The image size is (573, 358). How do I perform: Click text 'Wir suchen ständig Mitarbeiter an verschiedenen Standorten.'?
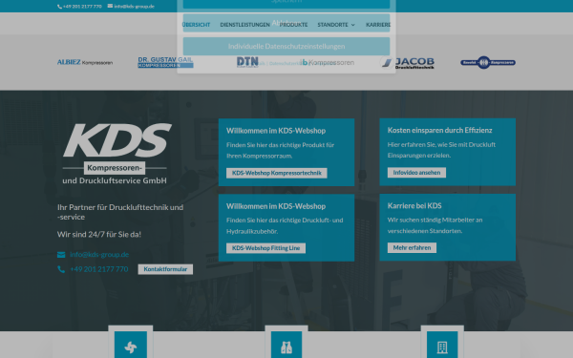click(435, 225)
